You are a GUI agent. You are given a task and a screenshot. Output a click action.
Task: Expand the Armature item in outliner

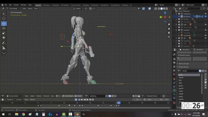pos(179,17)
